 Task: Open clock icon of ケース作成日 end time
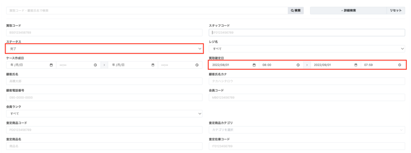197,65
